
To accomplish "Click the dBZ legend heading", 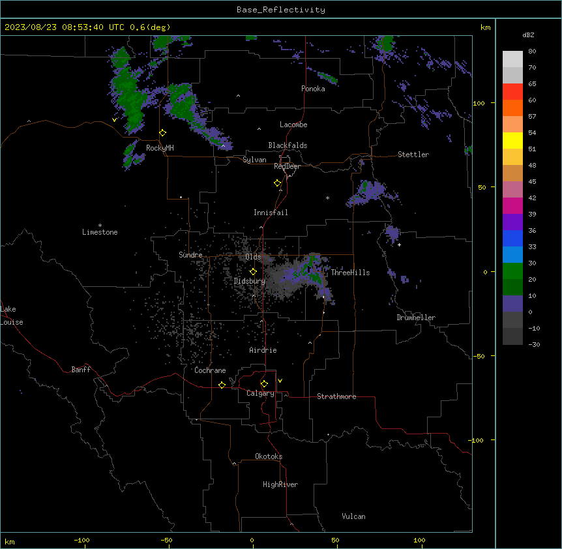I will tap(528, 35).
